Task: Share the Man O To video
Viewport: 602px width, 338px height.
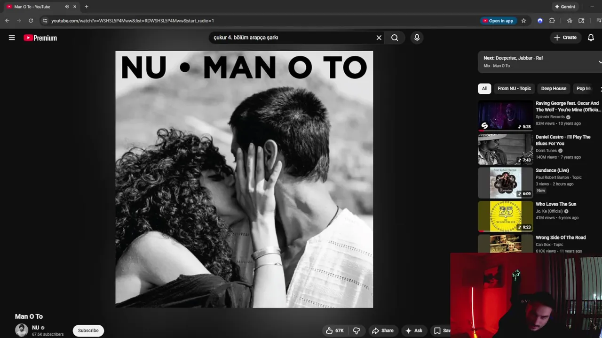Action: tap(382, 330)
